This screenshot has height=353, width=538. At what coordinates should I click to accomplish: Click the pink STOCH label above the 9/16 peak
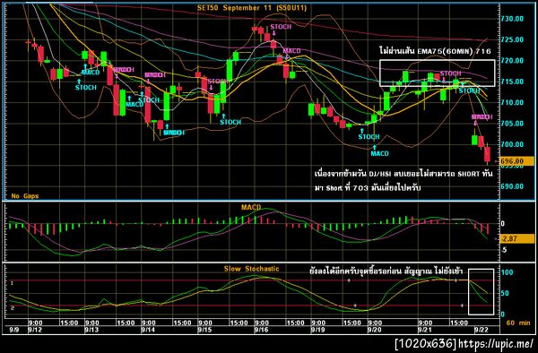click(281, 27)
